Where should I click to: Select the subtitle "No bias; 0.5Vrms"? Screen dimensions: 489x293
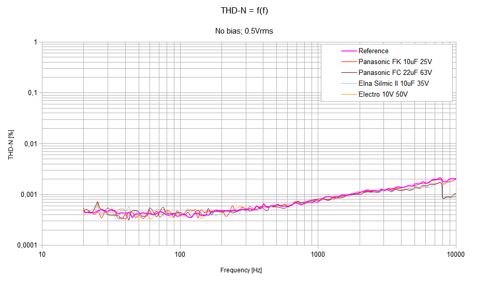tap(244, 31)
